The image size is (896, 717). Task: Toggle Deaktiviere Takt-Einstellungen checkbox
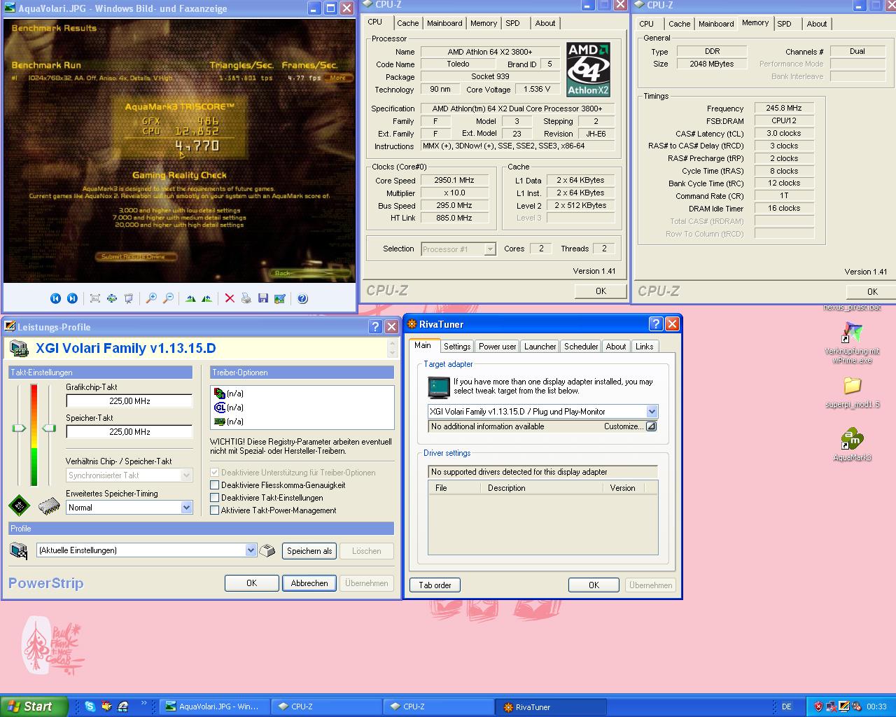click(x=215, y=498)
